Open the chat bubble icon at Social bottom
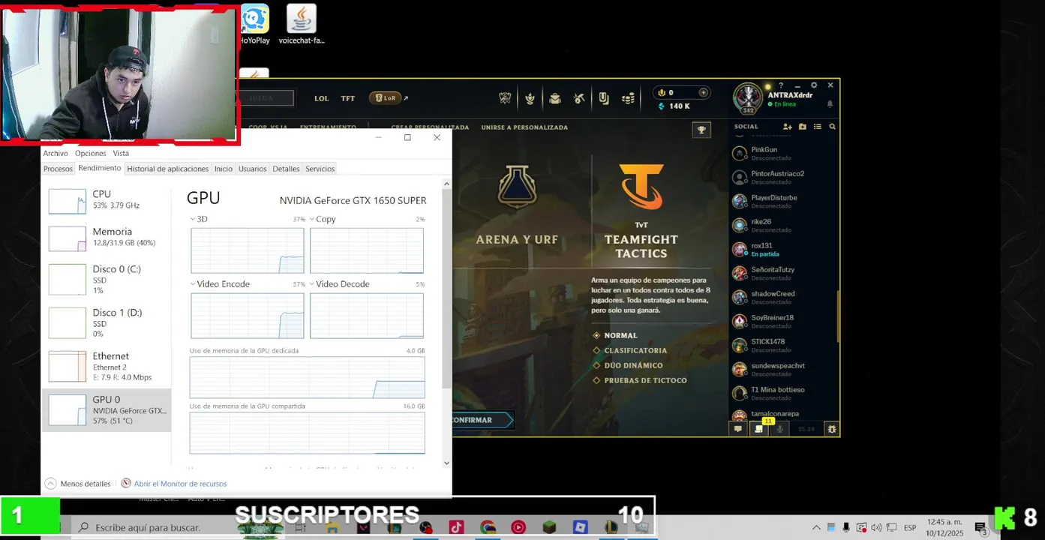Viewport: 1045px width, 540px height. point(738,429)
